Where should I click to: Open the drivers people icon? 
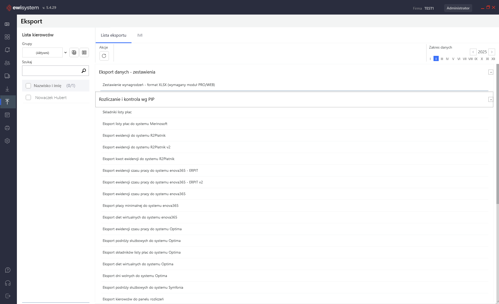pos(7,63)
